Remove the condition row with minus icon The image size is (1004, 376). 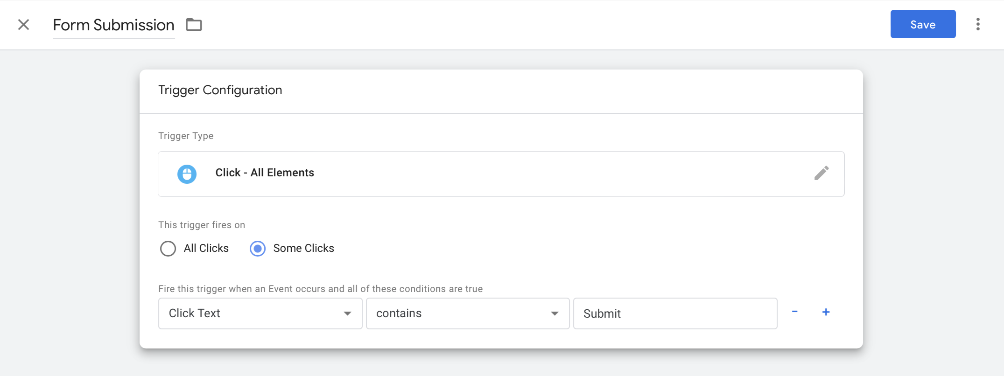point(795,313)
